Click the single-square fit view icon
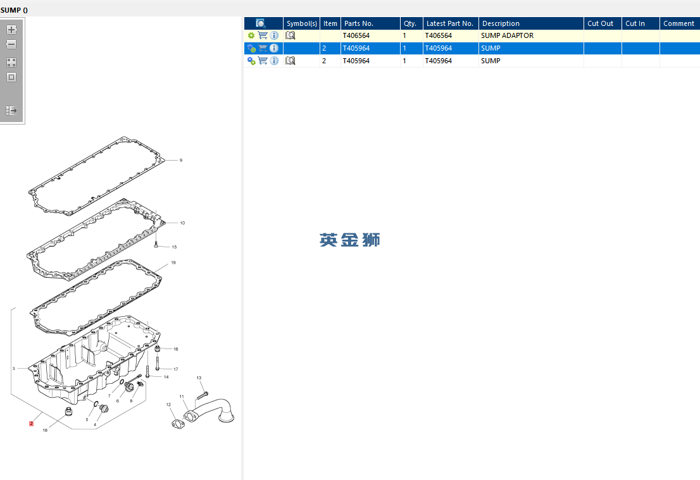 (11, 77)
